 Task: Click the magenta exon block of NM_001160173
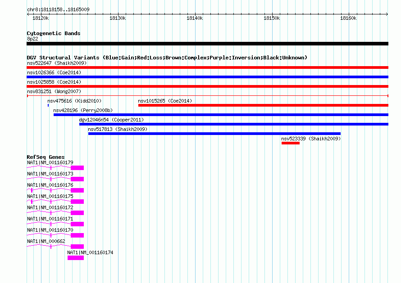click(77, 179)
